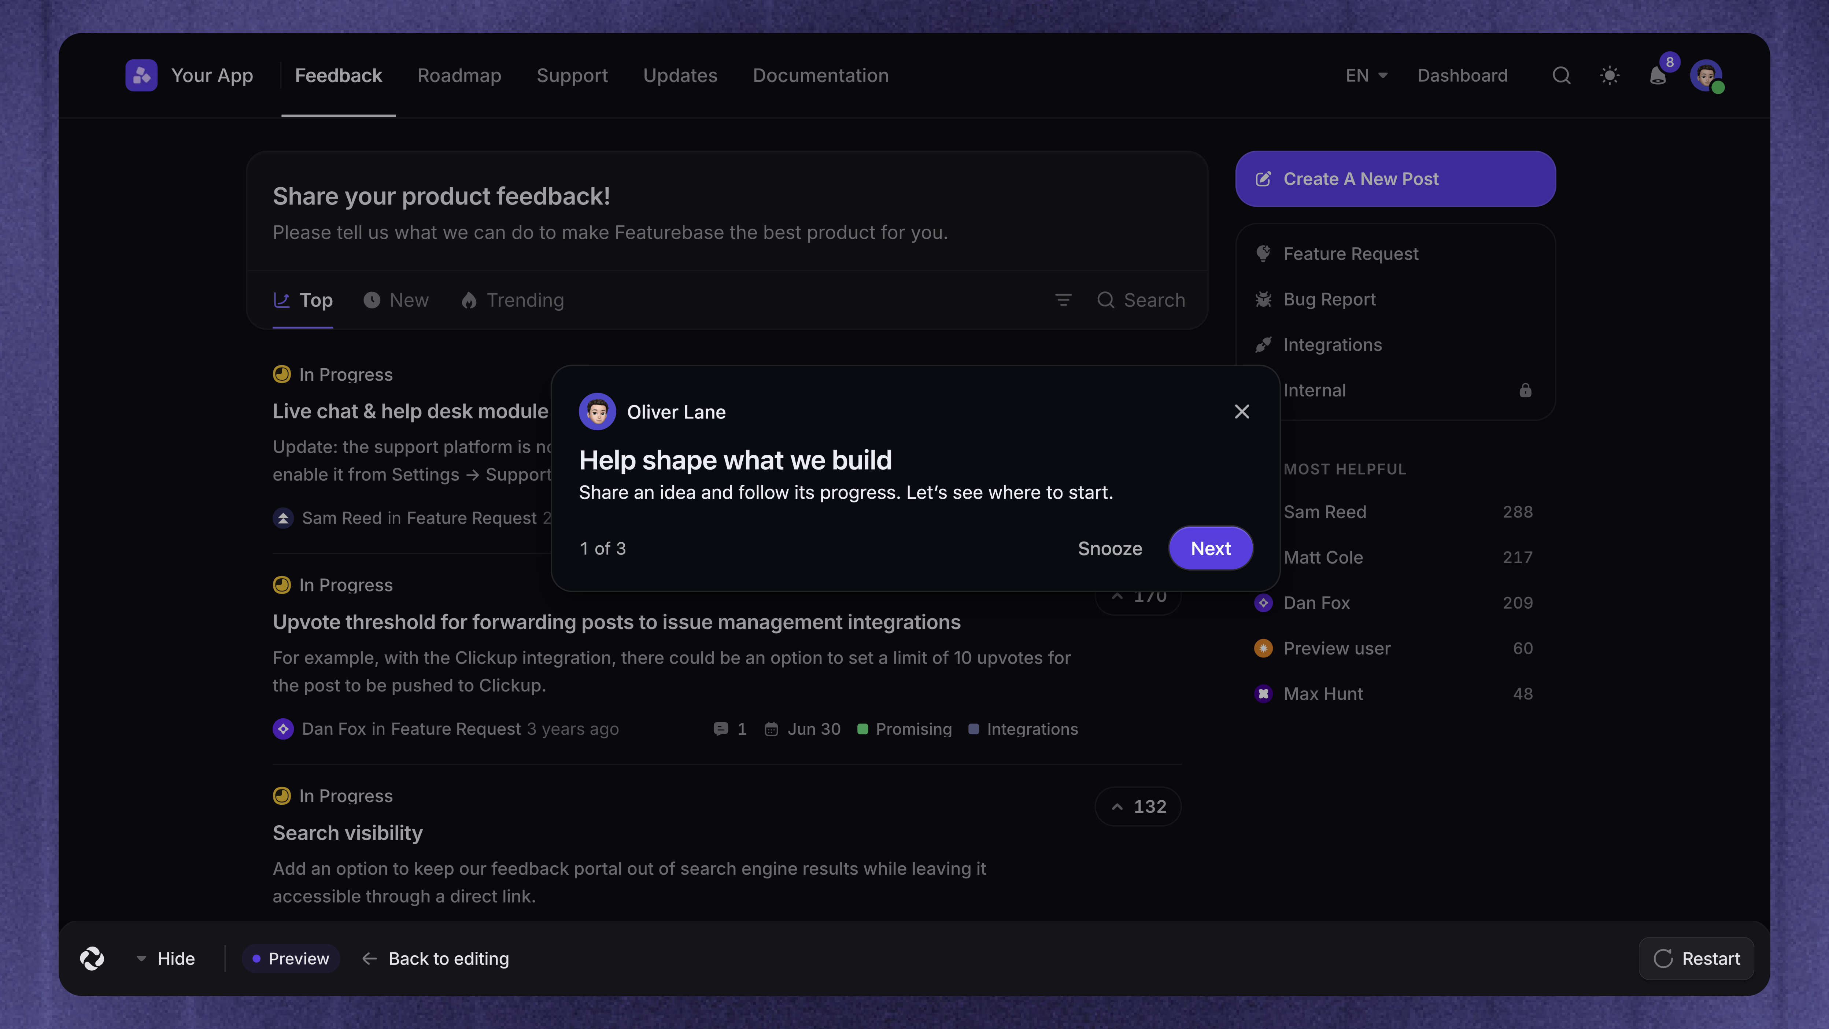
Task: Open the Search visibility post
Action: click(347, 832)
